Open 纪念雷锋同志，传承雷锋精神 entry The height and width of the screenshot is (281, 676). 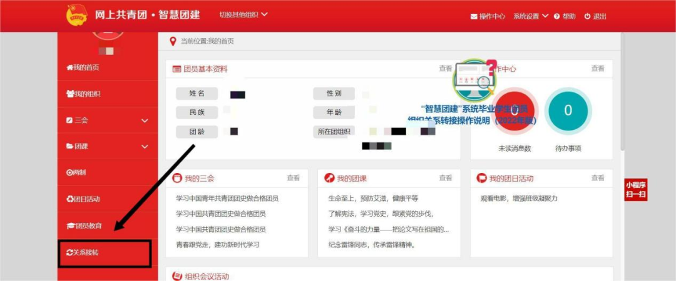(372, 245)
